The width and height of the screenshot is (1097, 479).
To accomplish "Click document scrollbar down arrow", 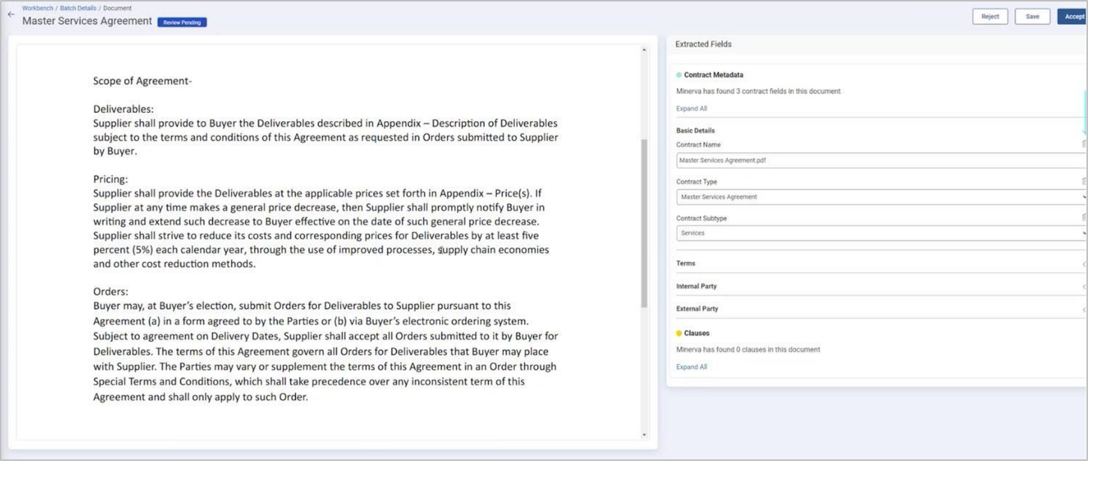I will click(x=644, y=435).
